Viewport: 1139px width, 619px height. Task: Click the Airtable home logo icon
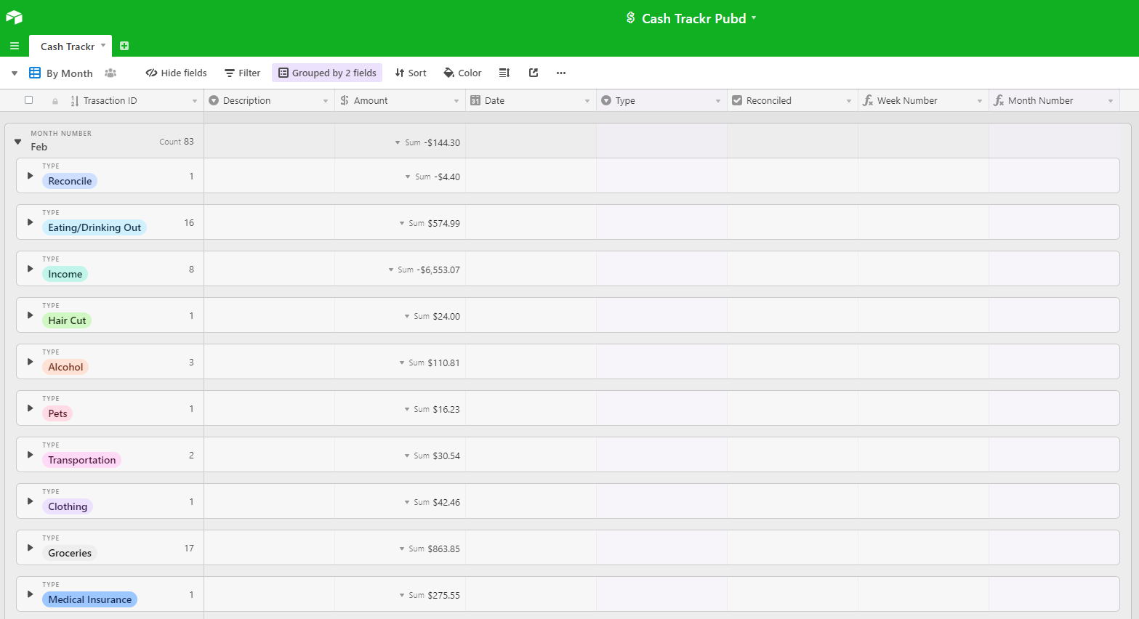14,17
